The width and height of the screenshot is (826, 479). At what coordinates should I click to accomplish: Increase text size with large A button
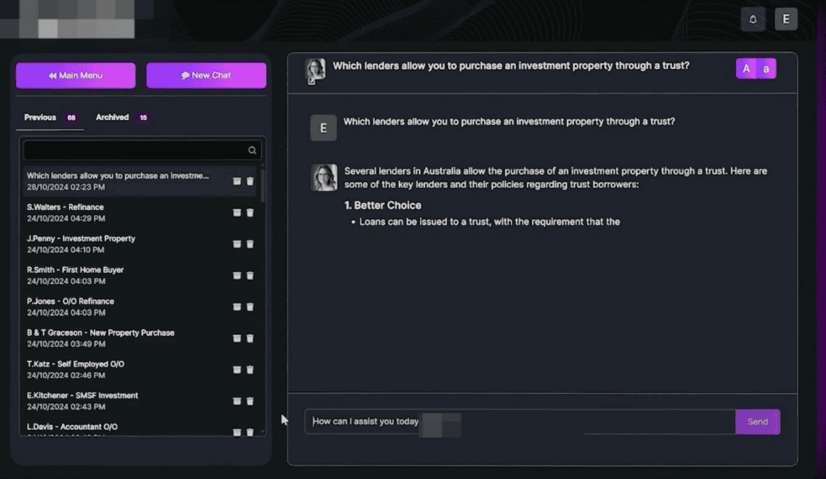tap(746, 69)
